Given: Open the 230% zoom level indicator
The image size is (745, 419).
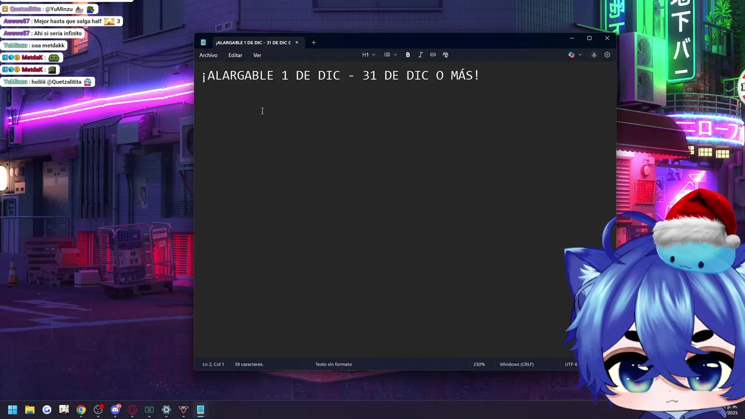Looking at the screenshot, I should click(479, 364).
